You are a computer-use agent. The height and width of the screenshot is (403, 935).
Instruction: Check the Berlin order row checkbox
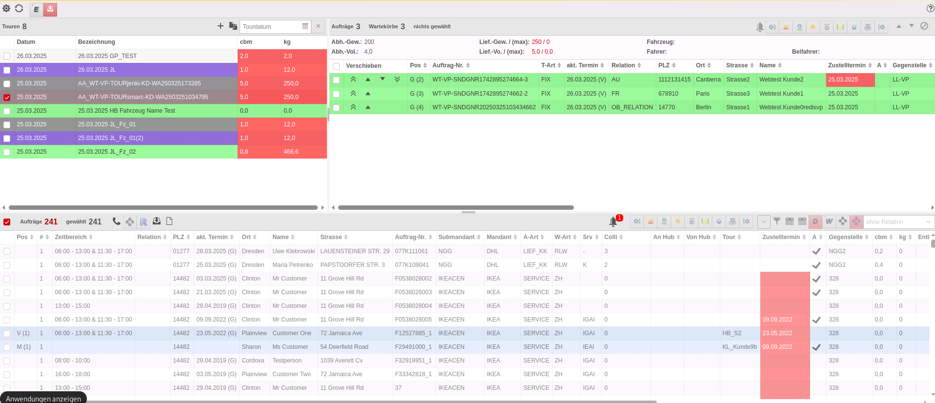click(336, 107)
